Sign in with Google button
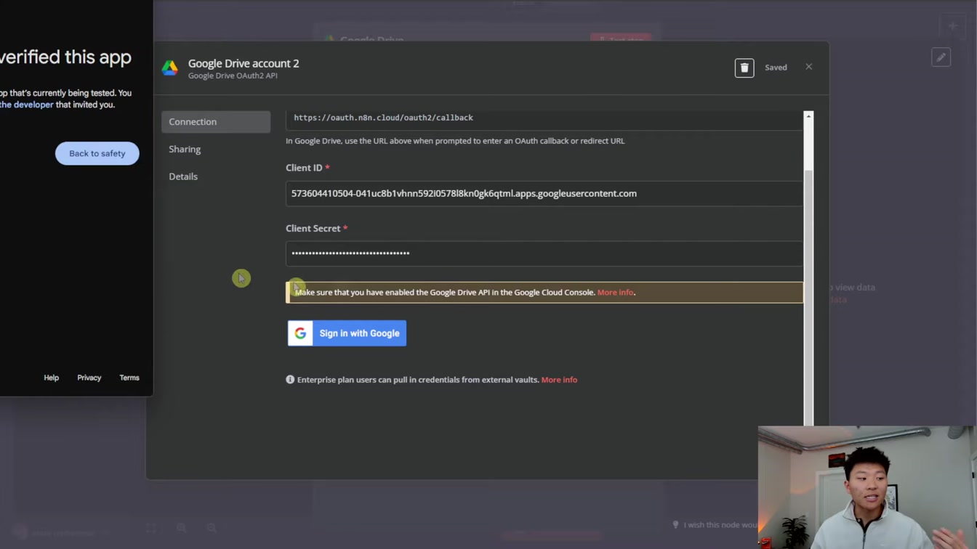Viewport: 977px width, 549px height. tap(347, 333)
